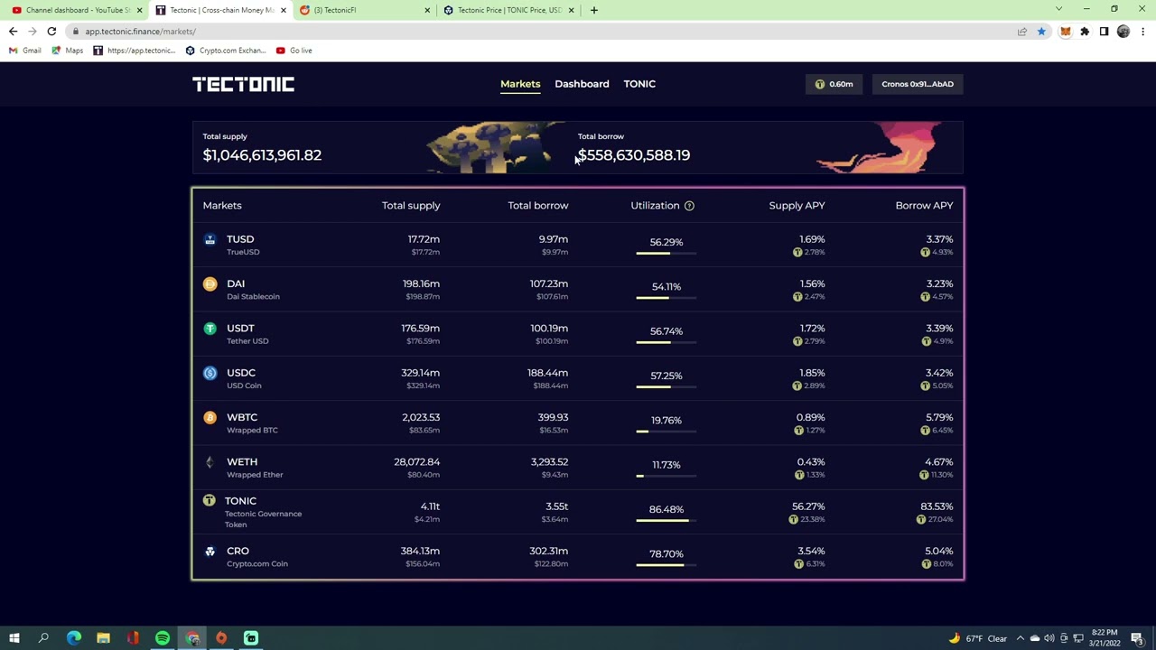Open the Gmail bookmark
The height and width of the screenshot is (650, 1156).
tap(25, 51)
